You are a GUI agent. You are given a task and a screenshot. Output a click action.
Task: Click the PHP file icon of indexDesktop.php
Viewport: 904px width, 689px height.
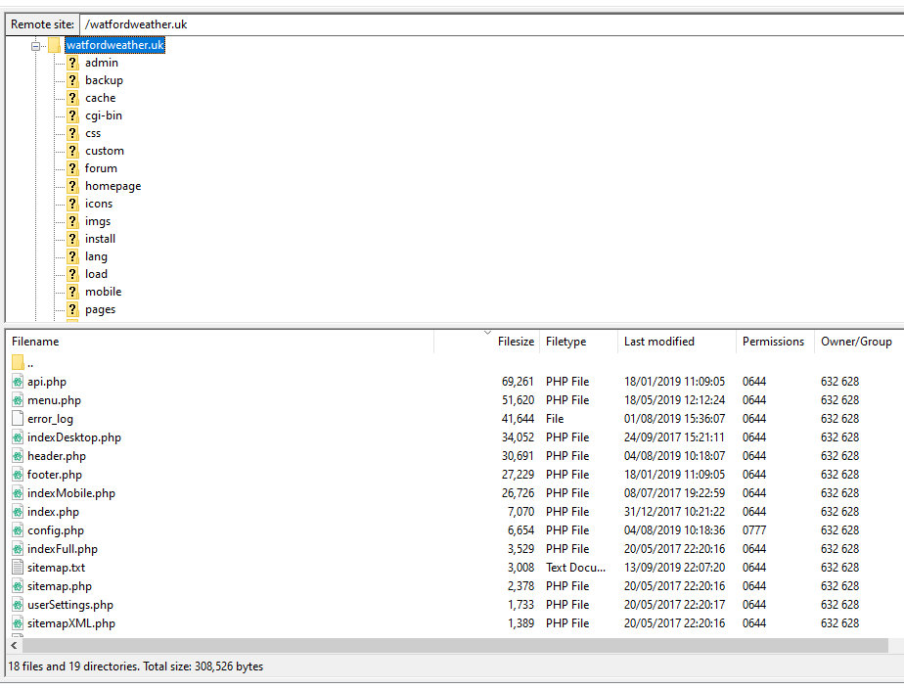[x=18, y=437]
